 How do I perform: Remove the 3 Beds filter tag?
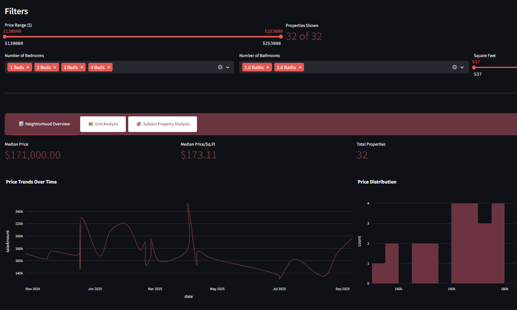82,68
